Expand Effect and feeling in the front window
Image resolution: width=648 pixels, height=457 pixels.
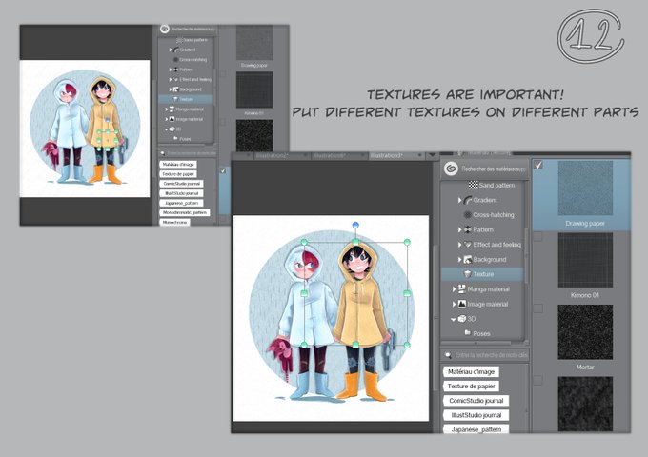459,245
